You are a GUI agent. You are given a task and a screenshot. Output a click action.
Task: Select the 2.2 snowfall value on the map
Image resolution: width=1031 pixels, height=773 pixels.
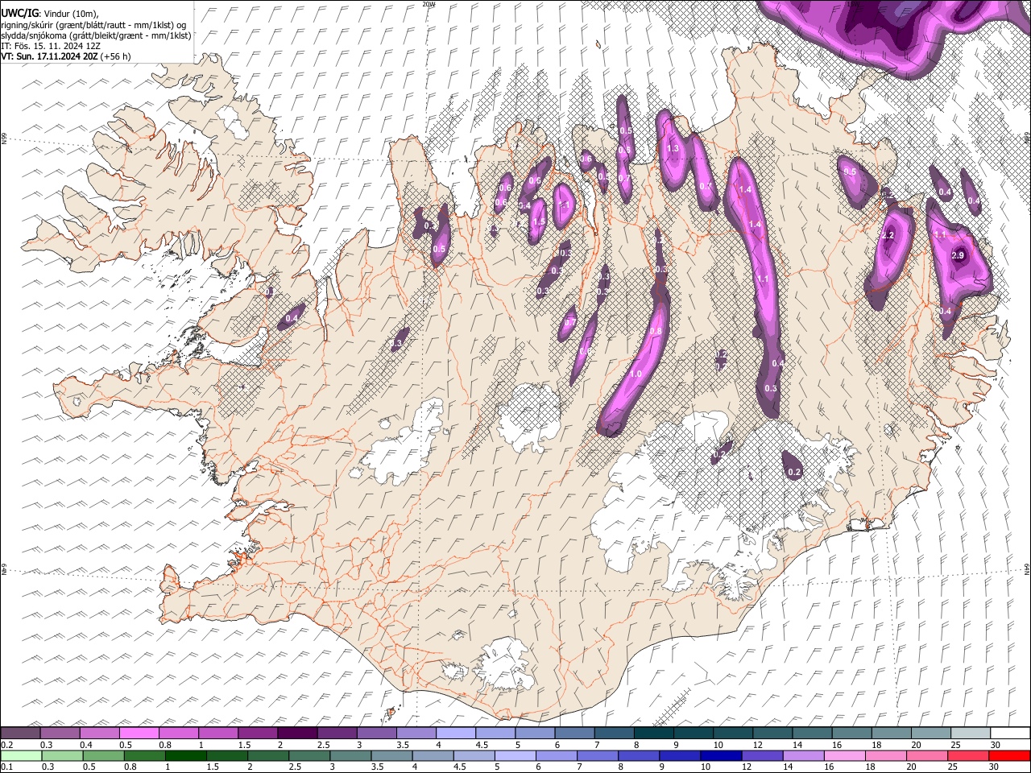888,235
